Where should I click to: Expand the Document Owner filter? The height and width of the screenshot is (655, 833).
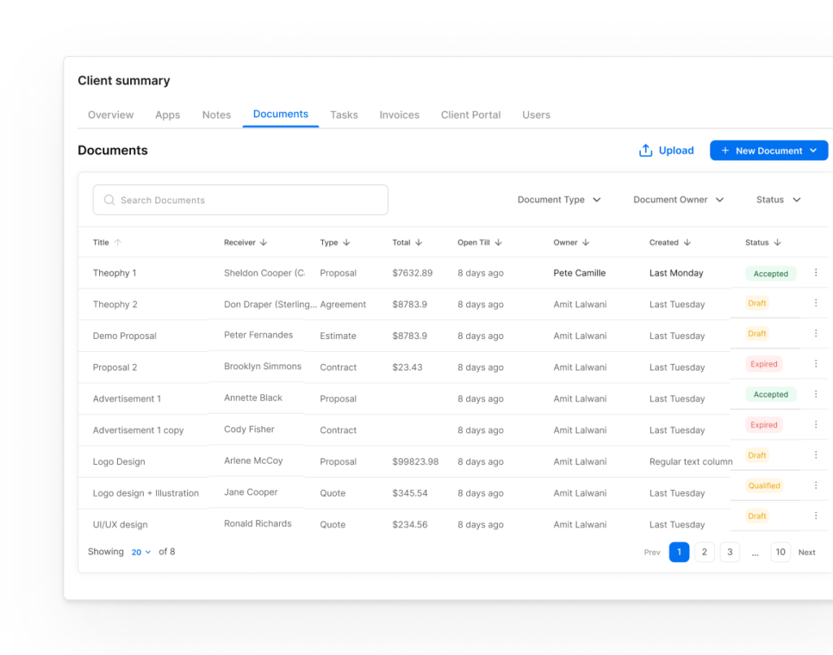(x=678, y=200)
